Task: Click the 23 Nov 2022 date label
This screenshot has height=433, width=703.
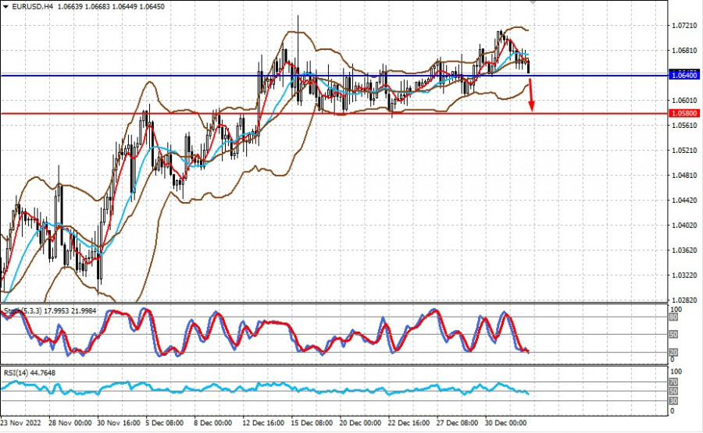Action: [23, 424]
